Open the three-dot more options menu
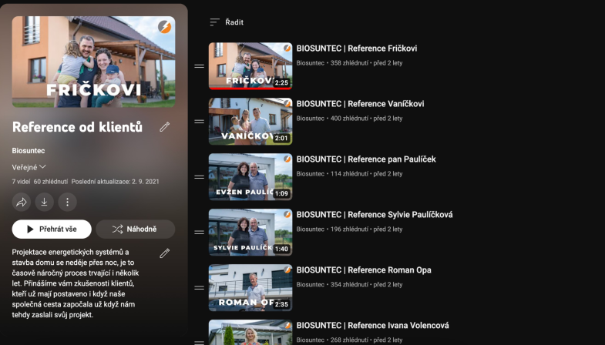 68,202
